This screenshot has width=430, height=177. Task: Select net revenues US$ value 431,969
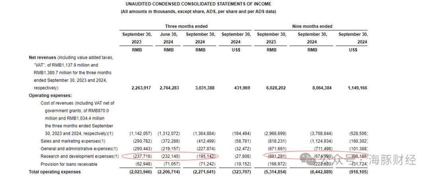pyautogui.click(x=242, y=88)
